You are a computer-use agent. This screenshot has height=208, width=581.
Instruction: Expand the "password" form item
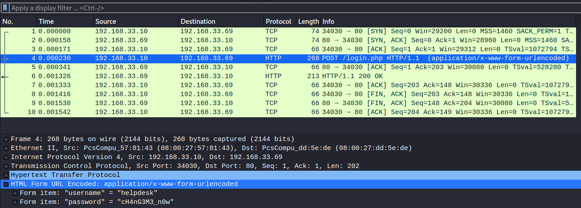pos(15,202)
